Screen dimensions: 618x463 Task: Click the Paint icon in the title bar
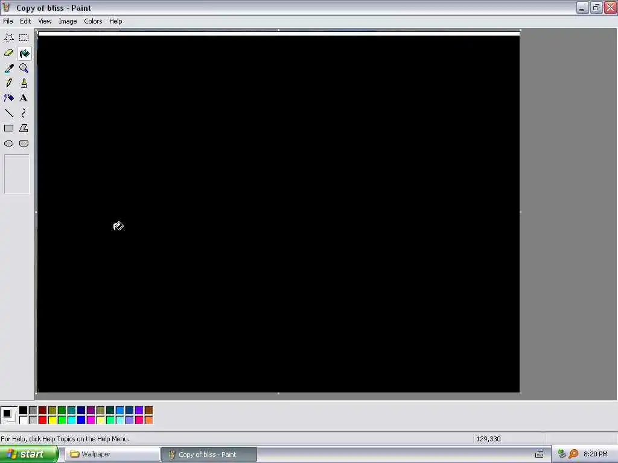6,7
